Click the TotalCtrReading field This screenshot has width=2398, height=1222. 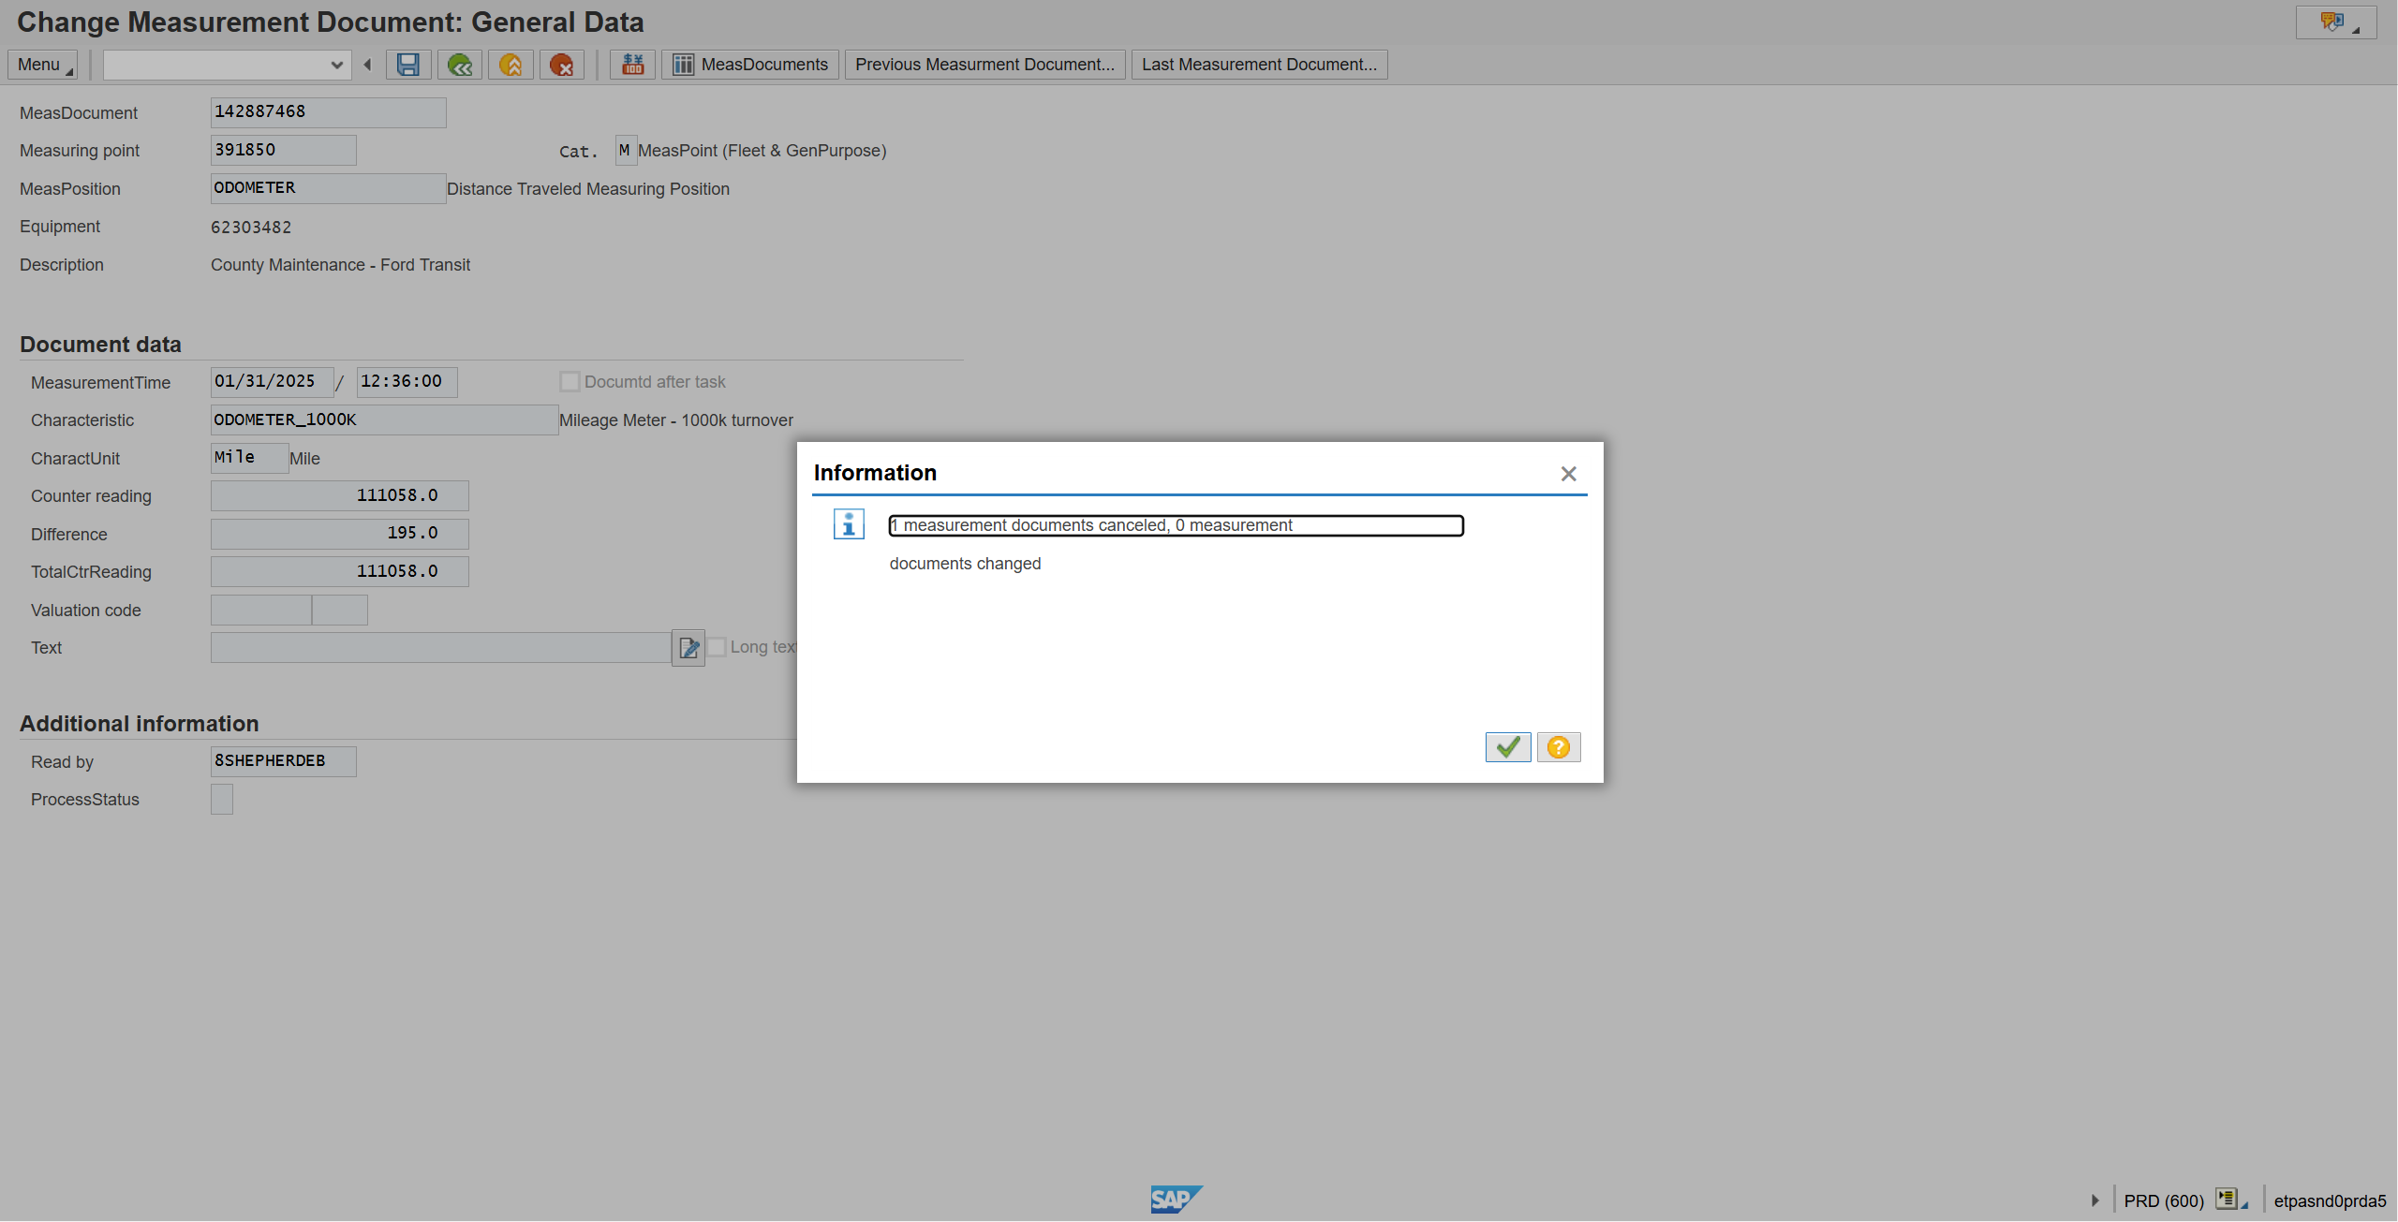click(339, 572)
